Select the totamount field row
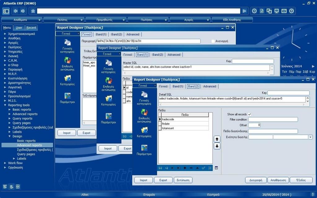 (x=185, y=128)
